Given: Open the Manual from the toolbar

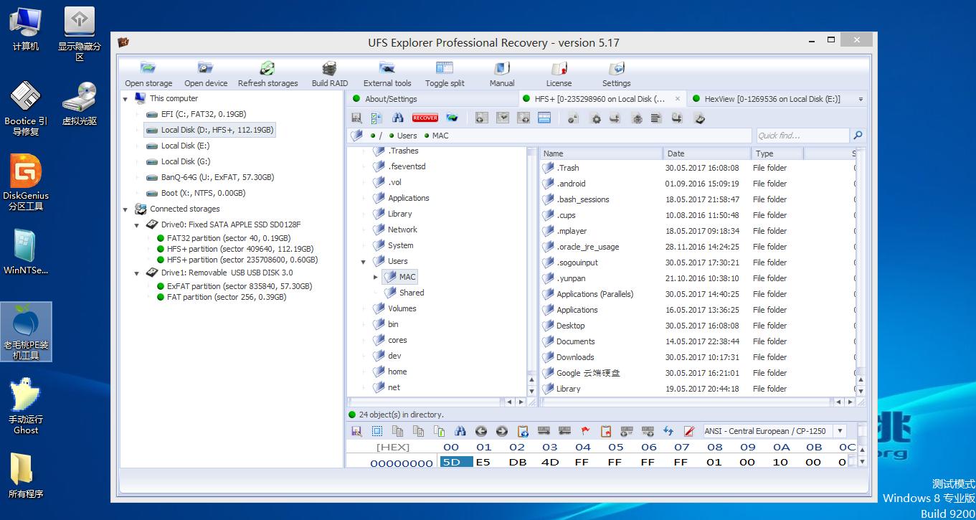Looking at the screenshot, I should pyautogui.click(x=502, y=74).
